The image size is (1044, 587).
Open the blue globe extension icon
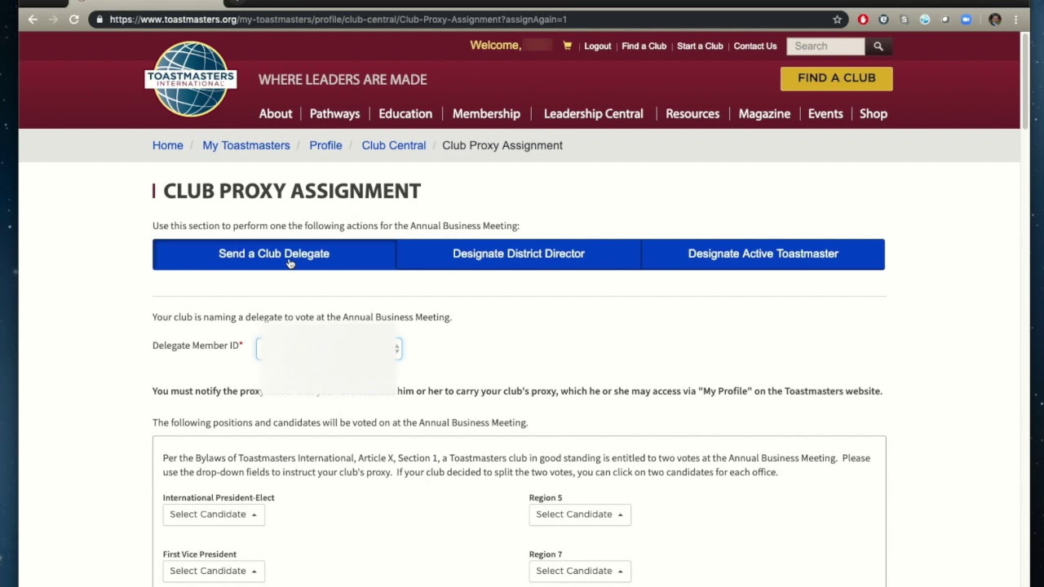[924, 20]
